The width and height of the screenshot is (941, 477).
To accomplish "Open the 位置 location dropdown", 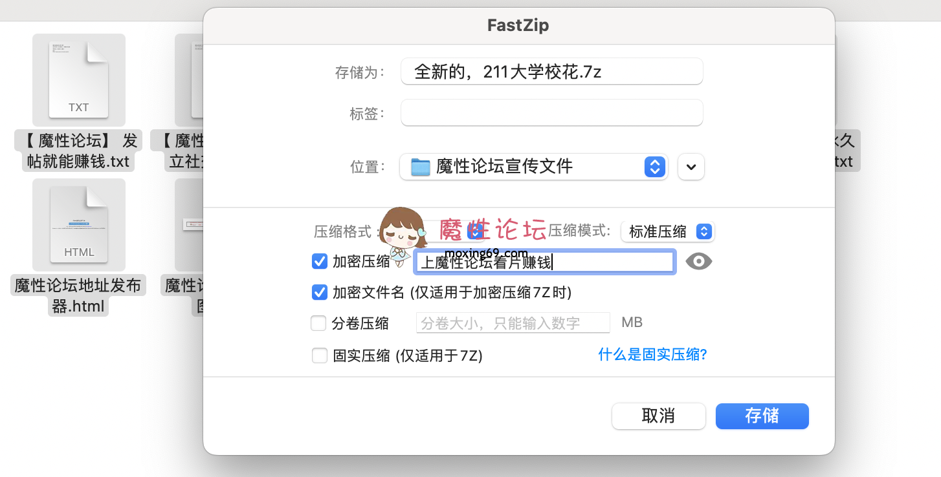I will (534, 167).
